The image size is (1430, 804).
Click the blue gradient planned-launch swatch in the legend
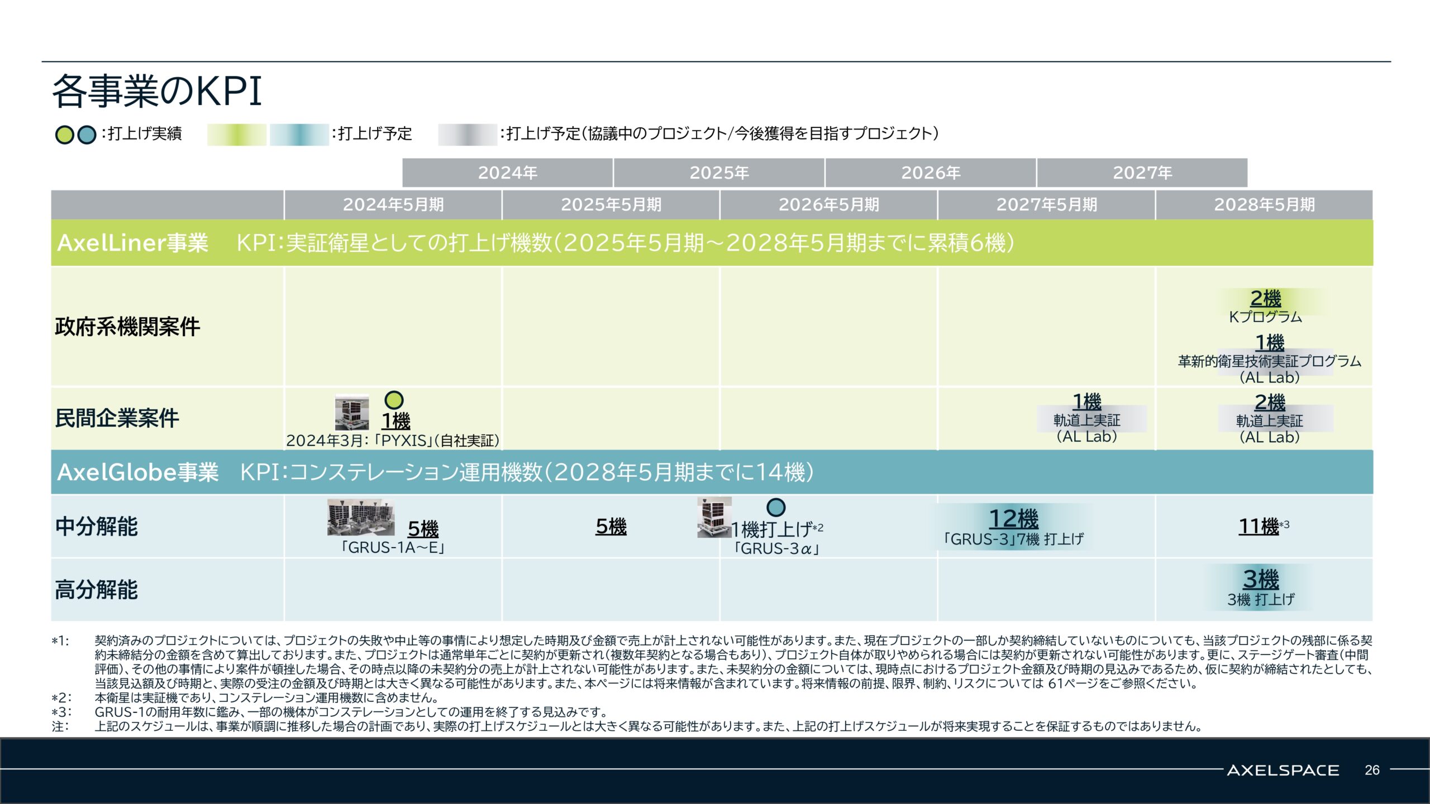point(299,135)
